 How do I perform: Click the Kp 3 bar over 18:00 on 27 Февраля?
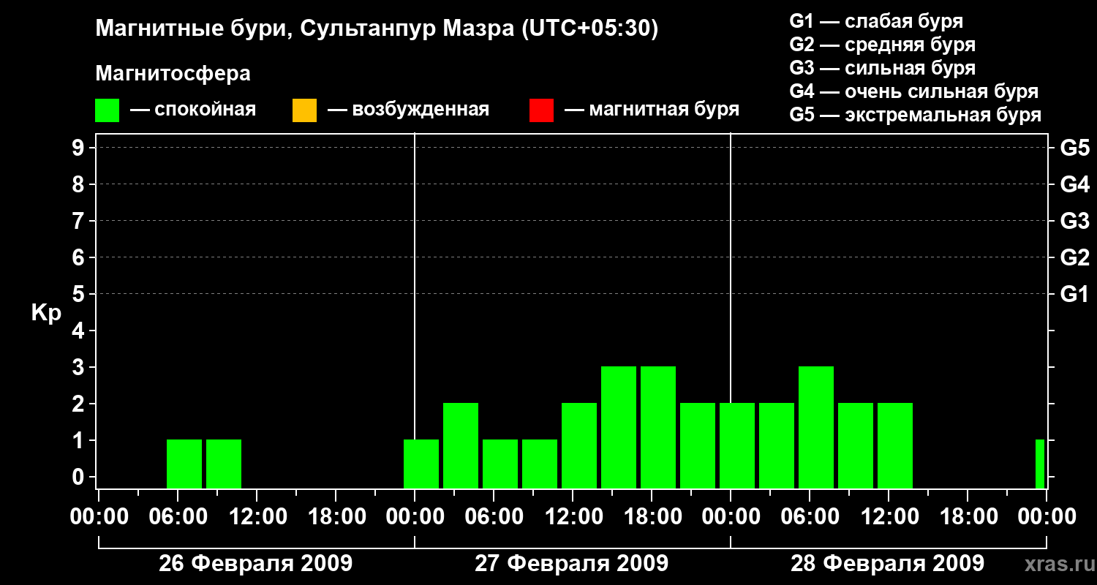click(x=658, y=427)
